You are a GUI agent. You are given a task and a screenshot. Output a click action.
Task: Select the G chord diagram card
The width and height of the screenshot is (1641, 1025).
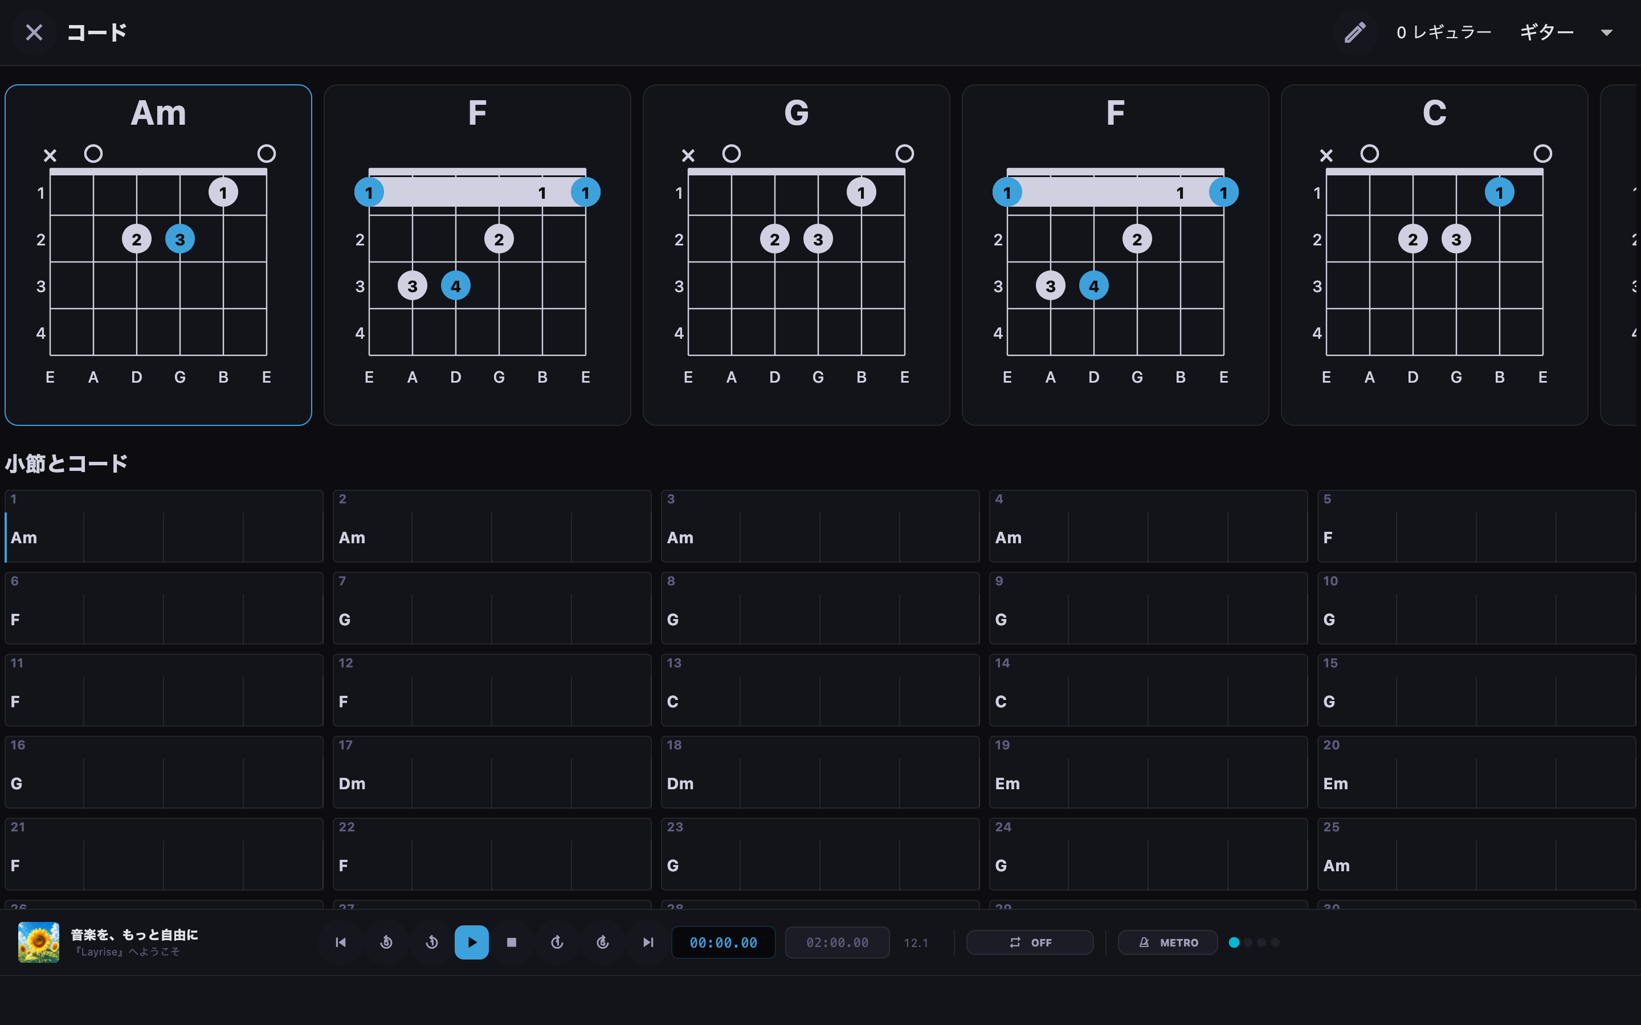(x=796, y=255)
